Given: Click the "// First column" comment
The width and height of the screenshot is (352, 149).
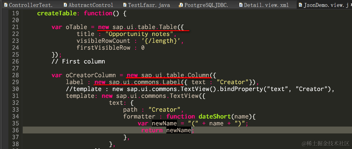Looking at the screenshot, I should tap(78, 61).
